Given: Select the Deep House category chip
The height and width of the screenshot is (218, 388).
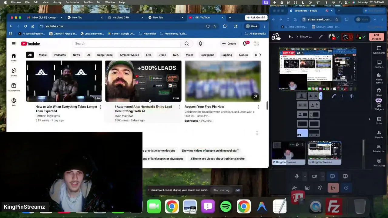Looking at the screenshot, I should [x=105, y=55].
